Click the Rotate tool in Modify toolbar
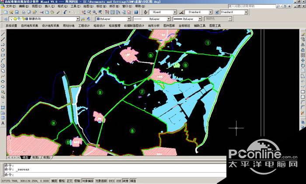The width and height of the screenshot is (306, 184). click(303, 65)
